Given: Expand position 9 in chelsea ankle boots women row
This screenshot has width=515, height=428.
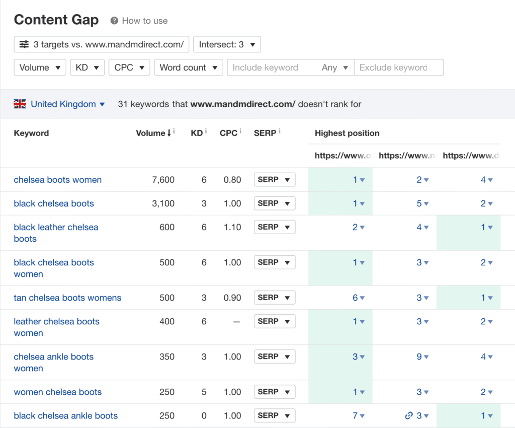Looking at the screenshot, I should 422,356.
